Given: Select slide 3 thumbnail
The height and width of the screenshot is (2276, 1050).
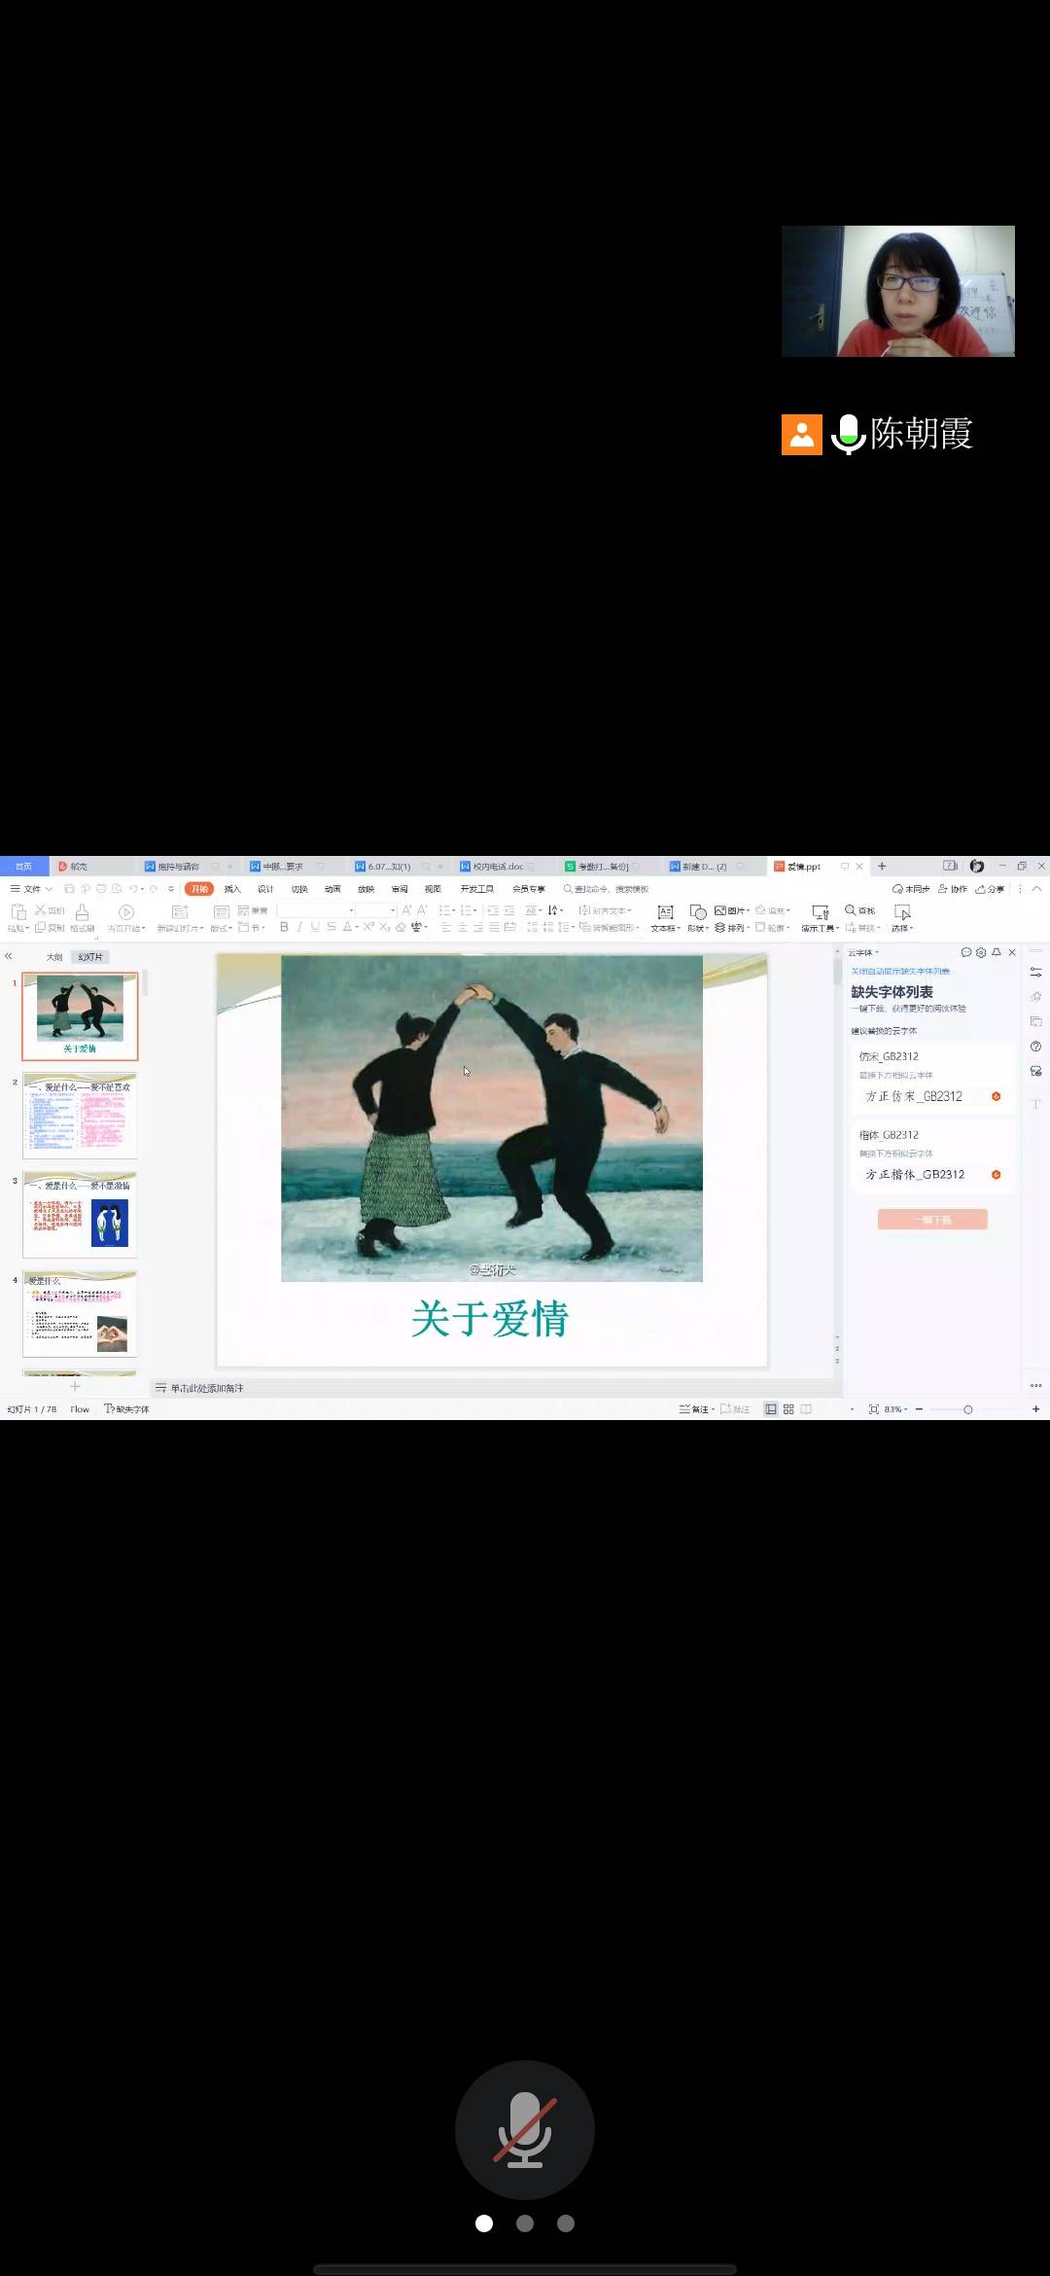Looking at the screenshot, I should coord(80,1216).
